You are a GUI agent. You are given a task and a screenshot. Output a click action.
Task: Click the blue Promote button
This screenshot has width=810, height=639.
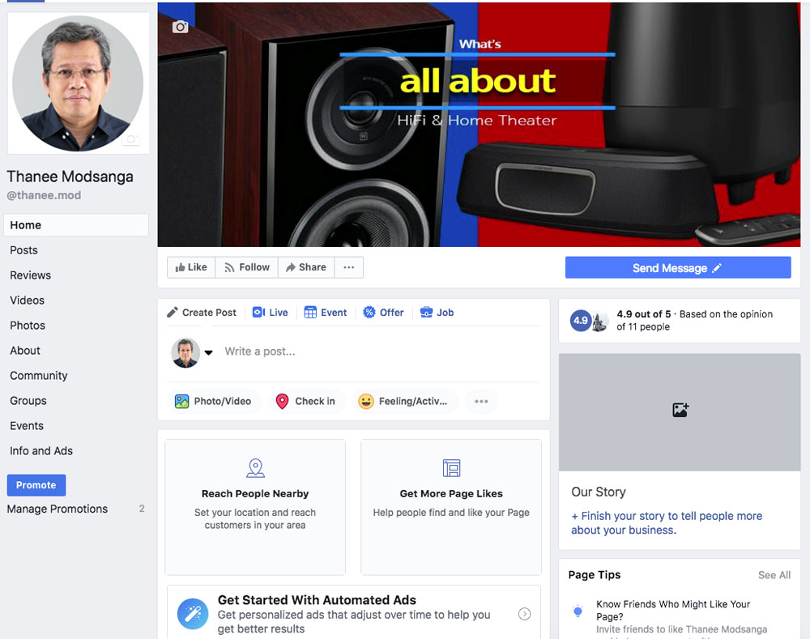tap(36, 485)
